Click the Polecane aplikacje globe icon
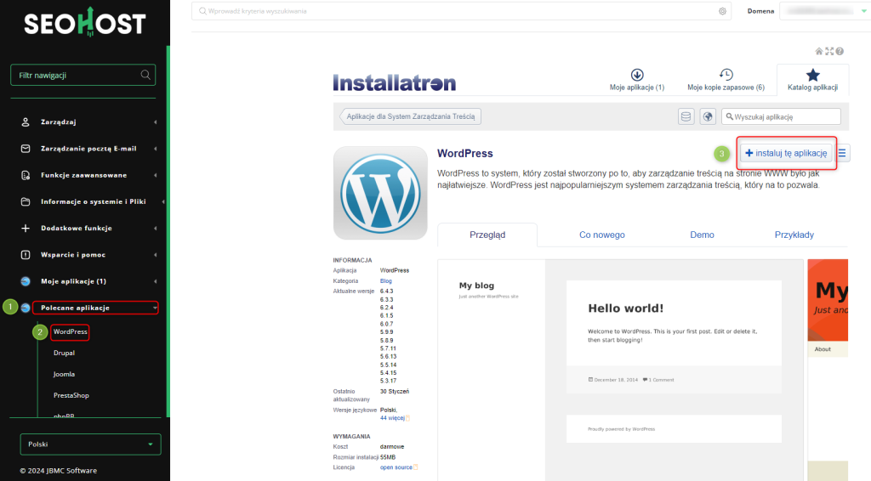This screenshot has width=871, height=481. (26, 308)
